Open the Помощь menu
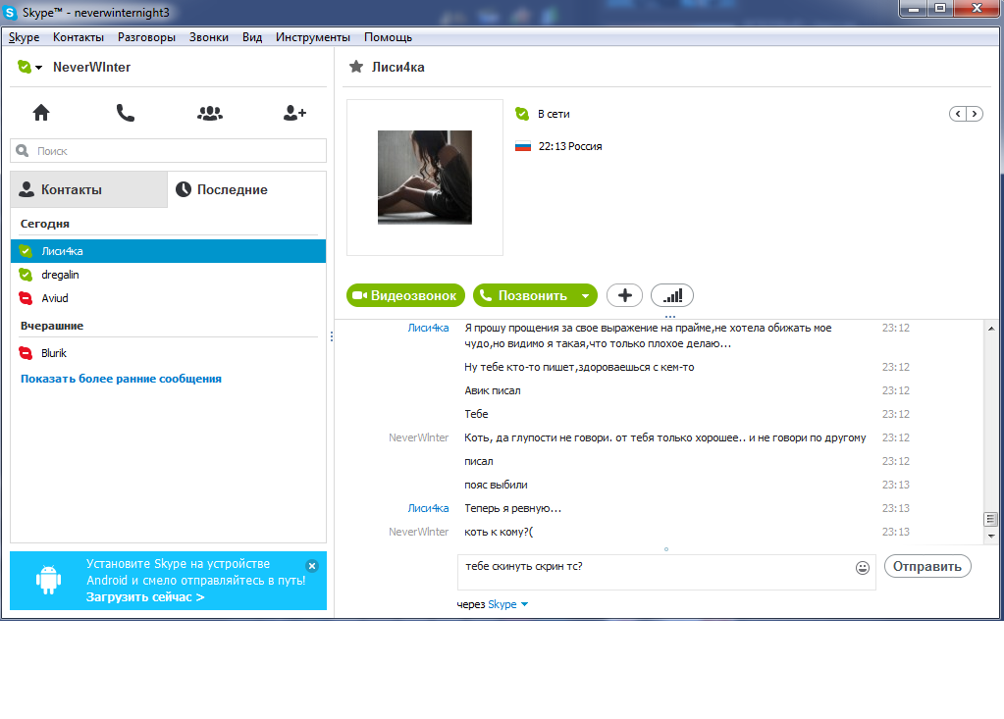Viewport: 1004px width, 719px height. pyautogui.click(x=388, y=37)
